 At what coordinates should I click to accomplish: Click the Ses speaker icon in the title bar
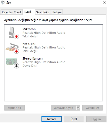[x=3, y=2]
